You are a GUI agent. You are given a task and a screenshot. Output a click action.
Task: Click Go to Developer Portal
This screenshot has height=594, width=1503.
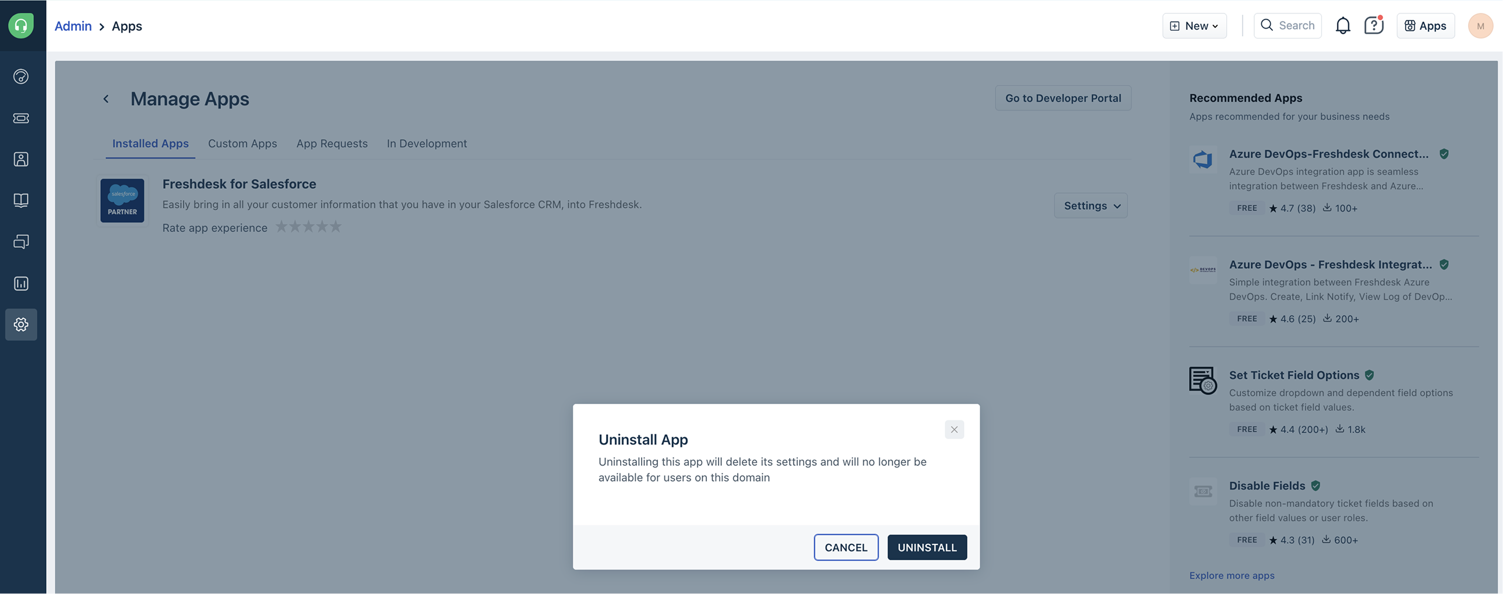pyautogui.click(x=1062, y=98)
